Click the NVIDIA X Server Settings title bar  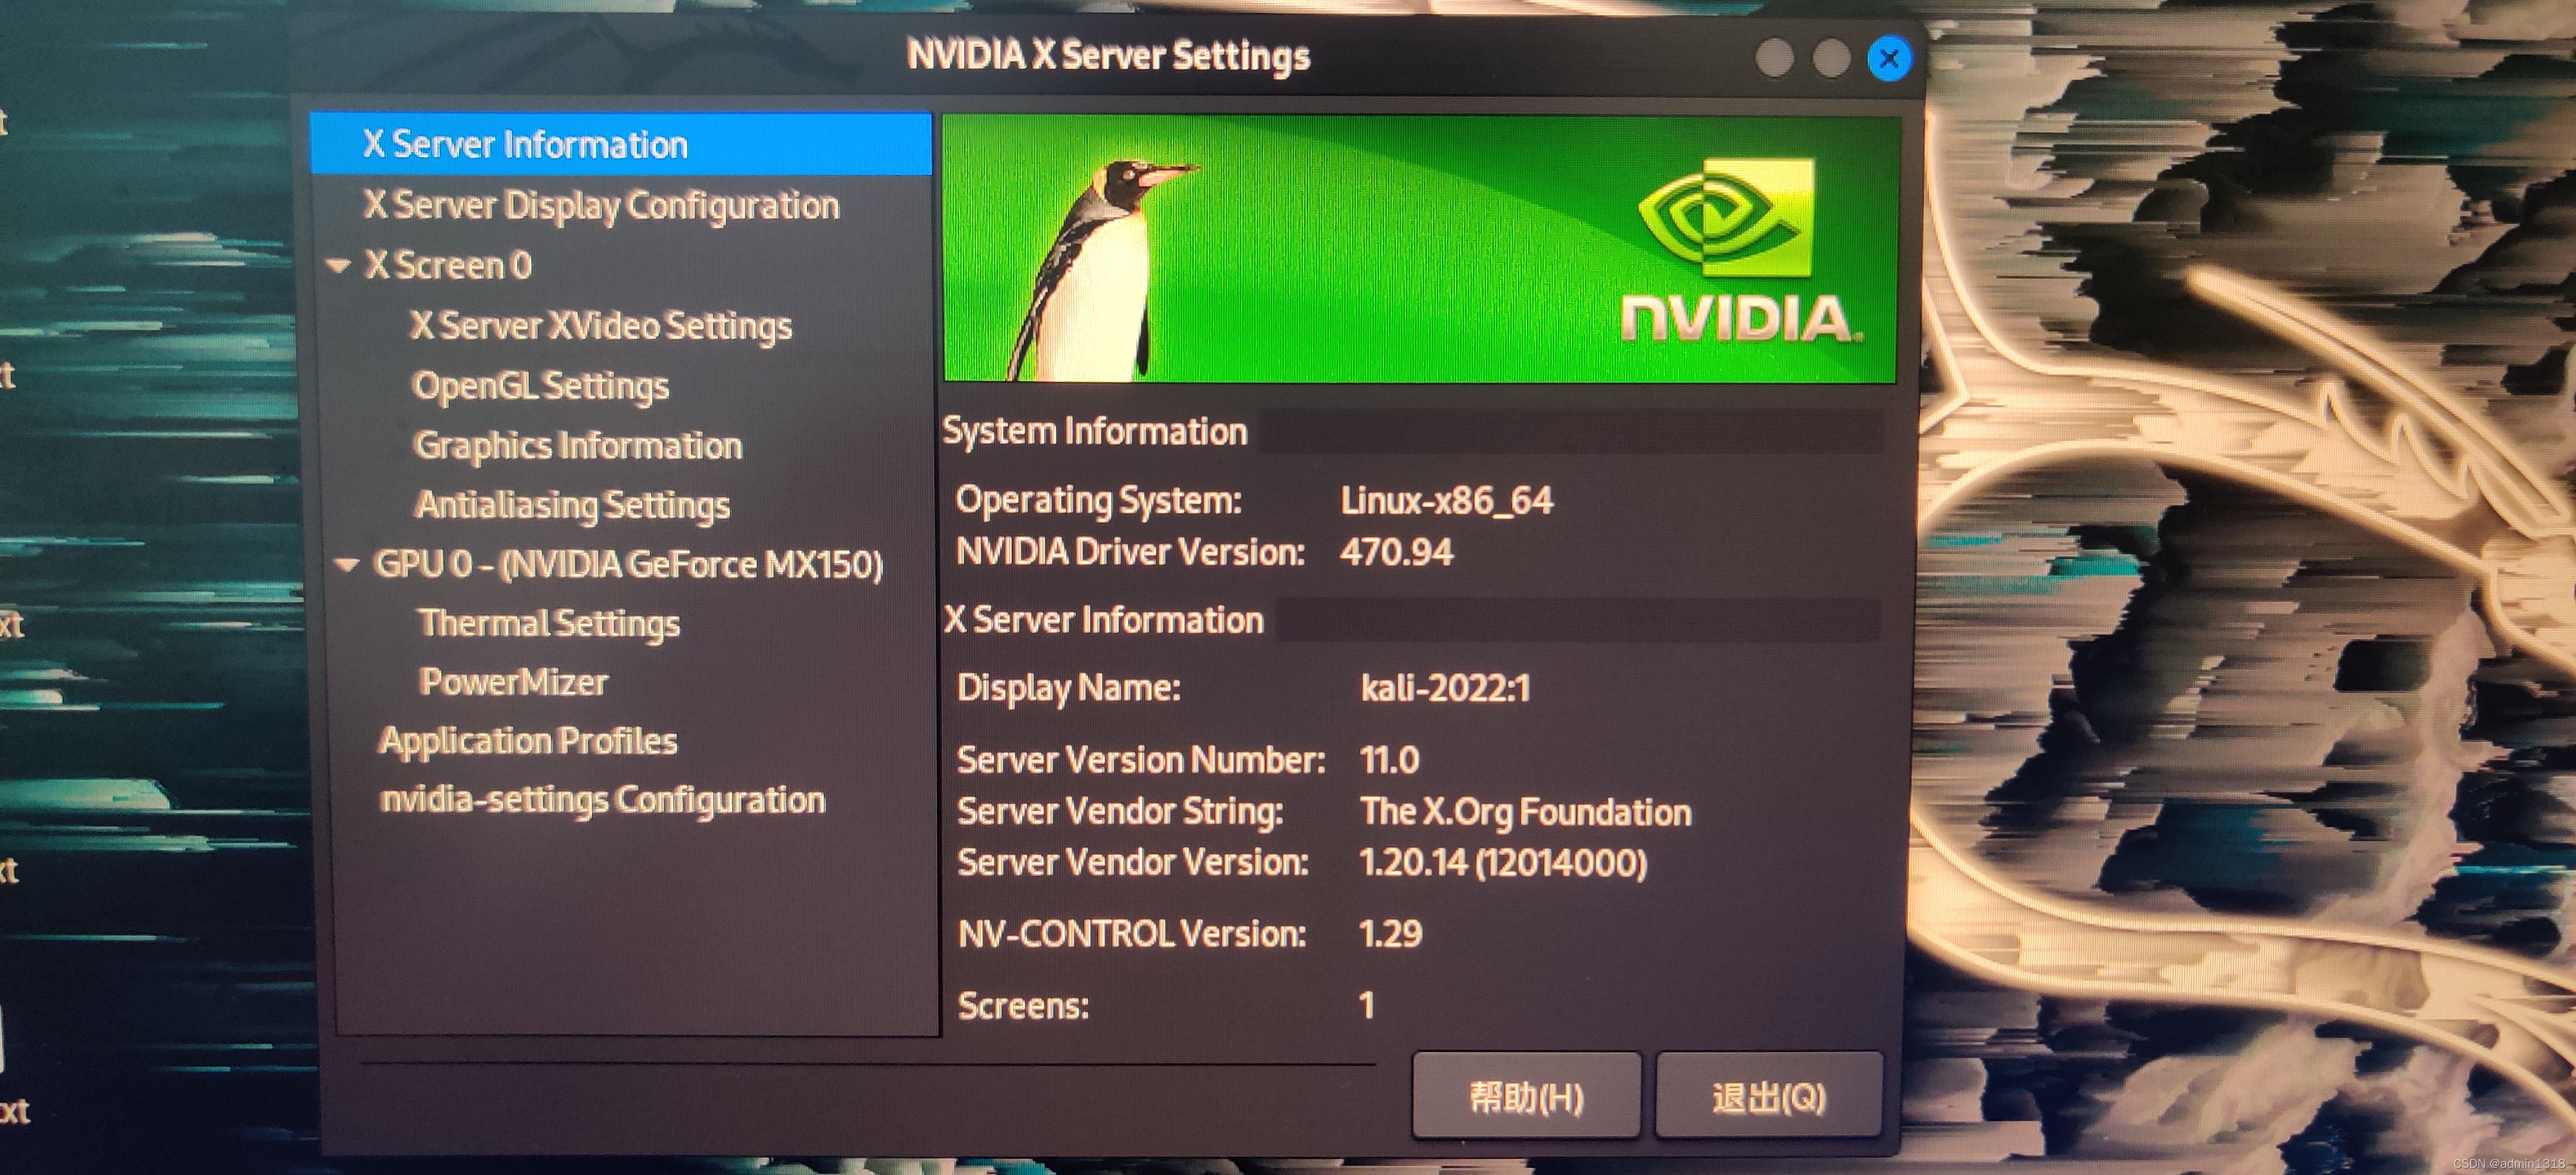(x=1108, y=56)
